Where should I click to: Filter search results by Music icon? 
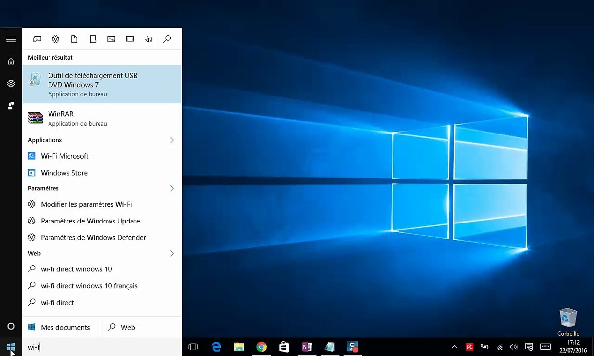point(148,39)
